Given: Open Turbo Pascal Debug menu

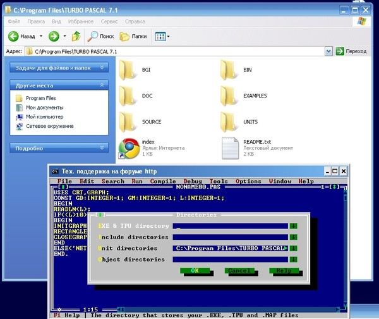Looking at the screenshot, I should point(193,181).
